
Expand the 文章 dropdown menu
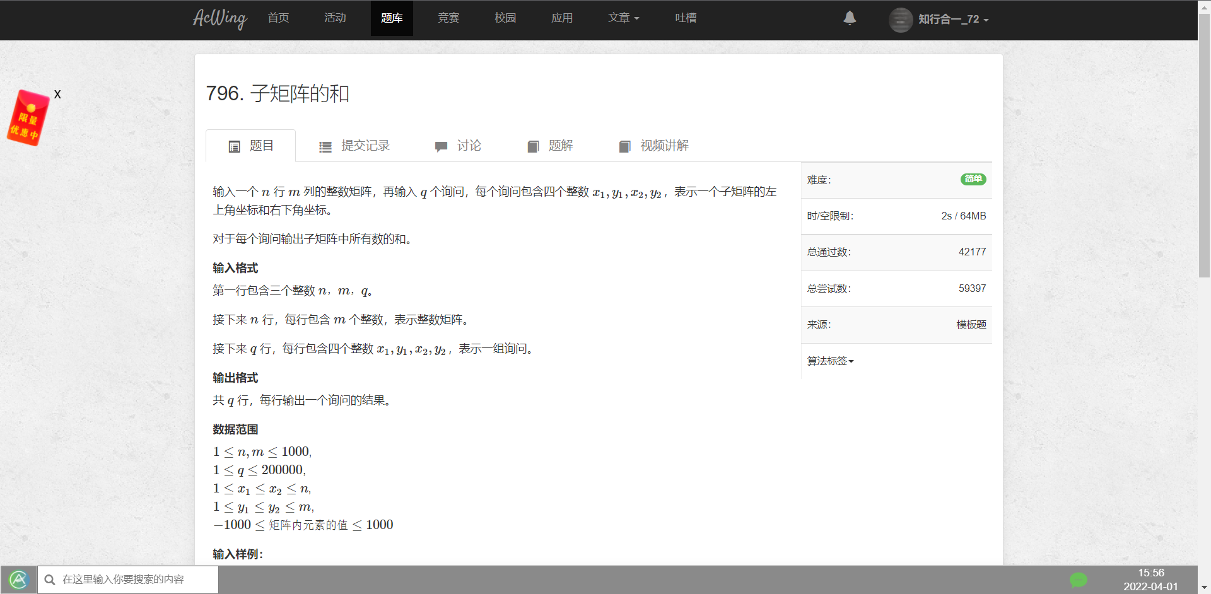[623, 18]
